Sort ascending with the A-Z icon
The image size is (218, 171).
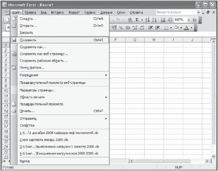pos(147,20)
